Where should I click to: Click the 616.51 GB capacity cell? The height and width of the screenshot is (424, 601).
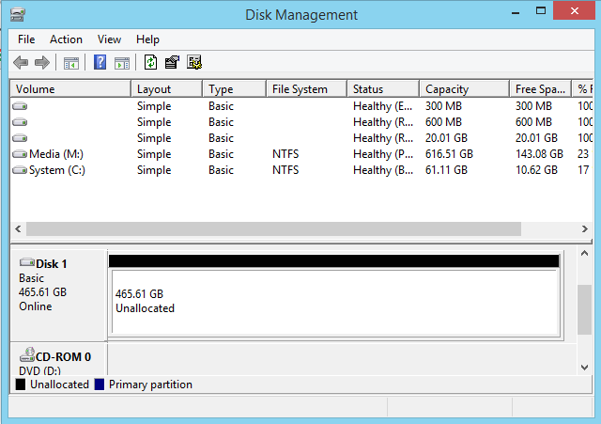(449, 154)
